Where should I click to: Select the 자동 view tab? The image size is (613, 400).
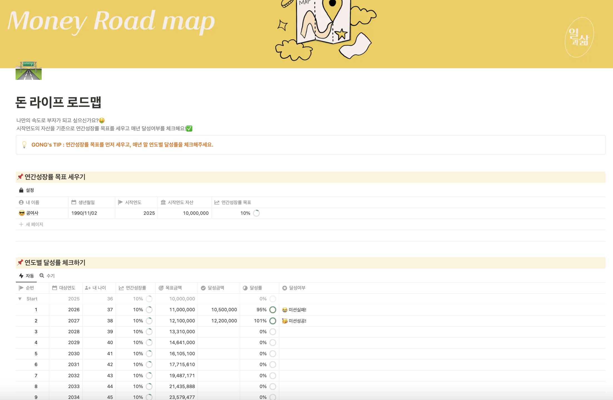tap(26, 276)
